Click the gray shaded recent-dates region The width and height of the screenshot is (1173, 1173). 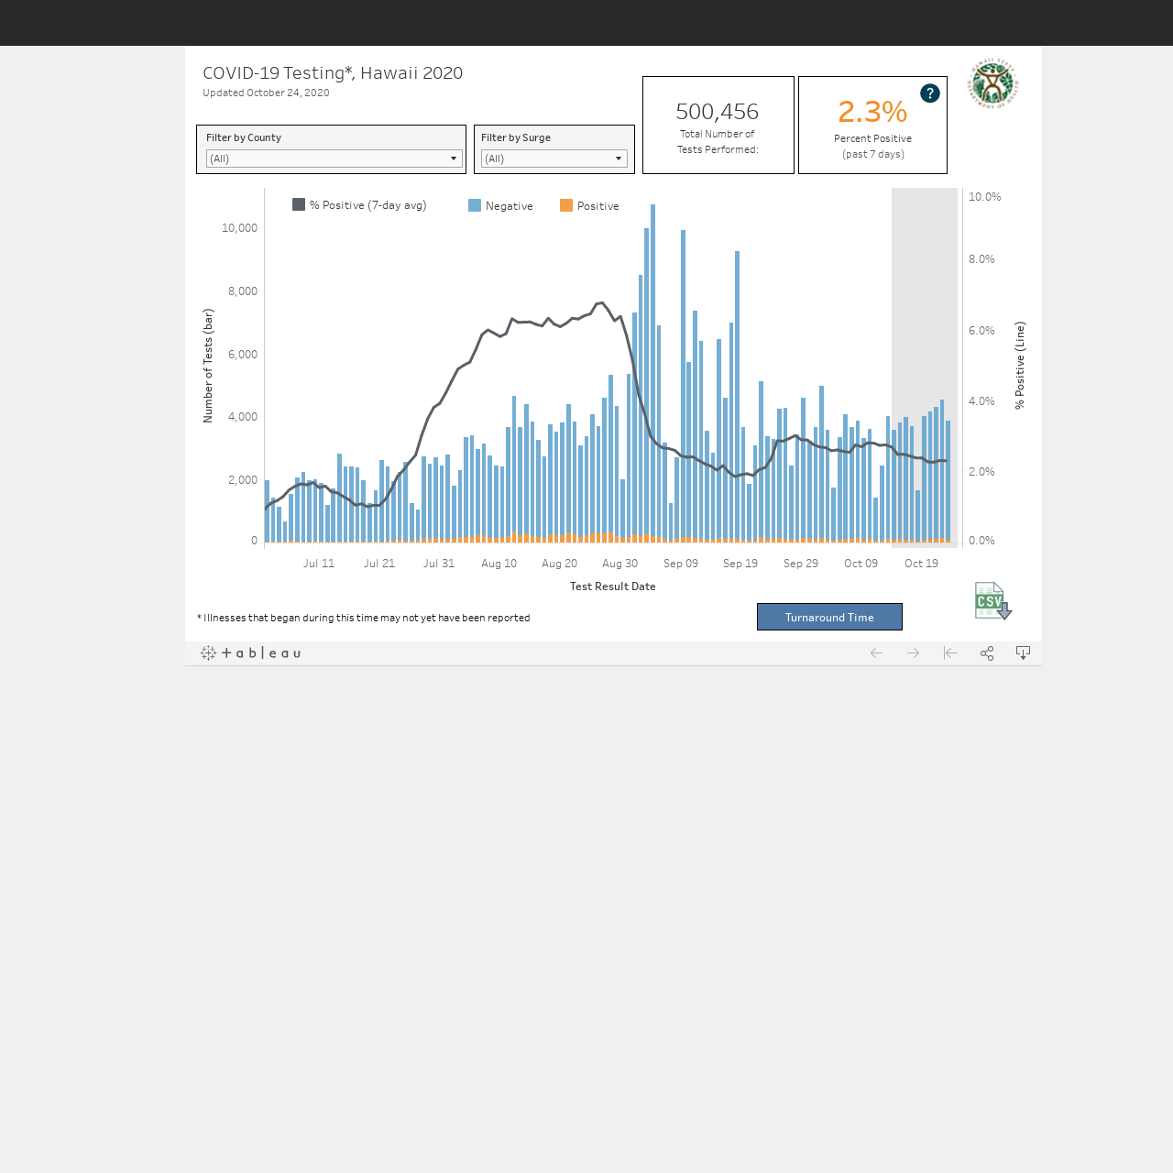(925, 367)
